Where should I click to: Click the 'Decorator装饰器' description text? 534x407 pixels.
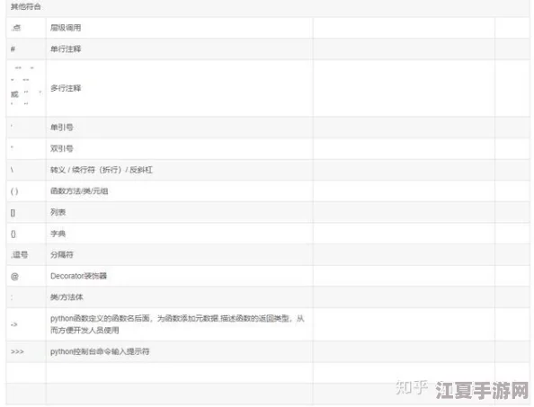79,276
